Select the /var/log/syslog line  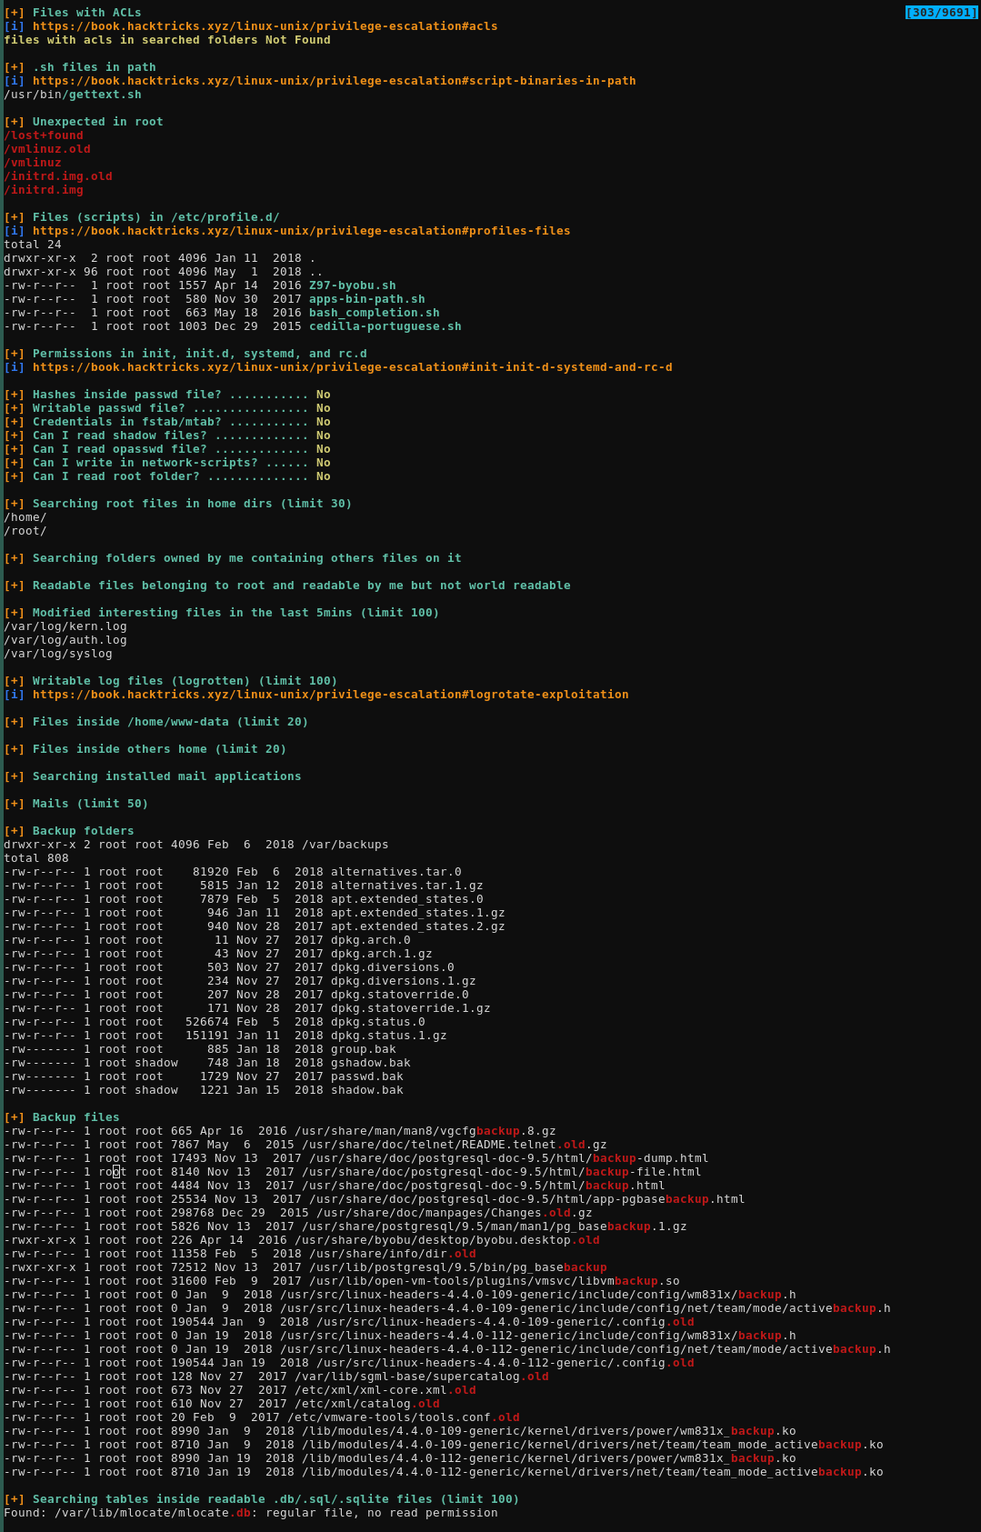pos(58,654)
